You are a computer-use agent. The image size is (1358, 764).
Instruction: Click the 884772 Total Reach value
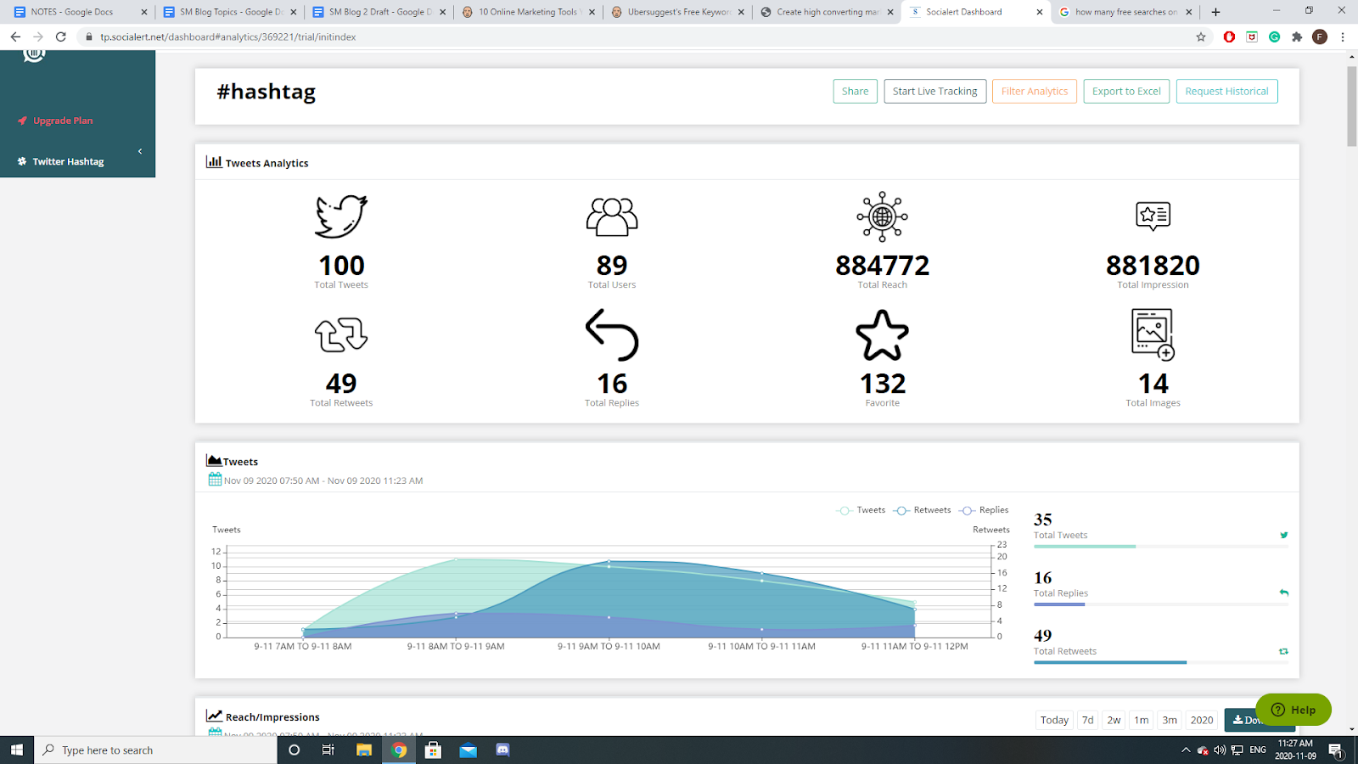(x=883, y=266)
